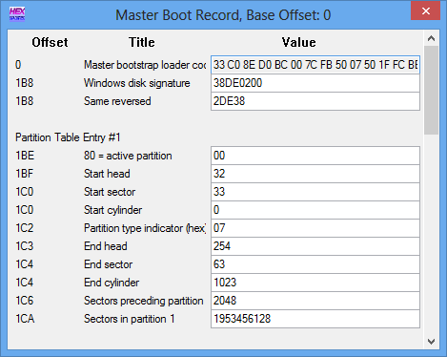Viewport: 447px width, 357px height.
Task: Click the Value column header
Action: 299,42
